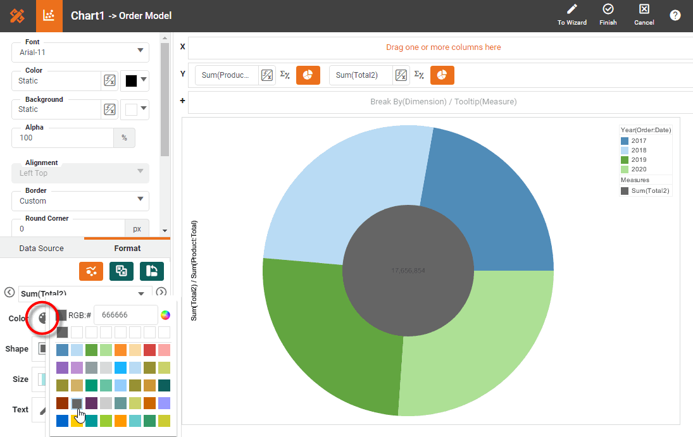The image size is (693, 437).
Task: Open formula editor for Sum(Product) field
Action: (x=267, y=75)
